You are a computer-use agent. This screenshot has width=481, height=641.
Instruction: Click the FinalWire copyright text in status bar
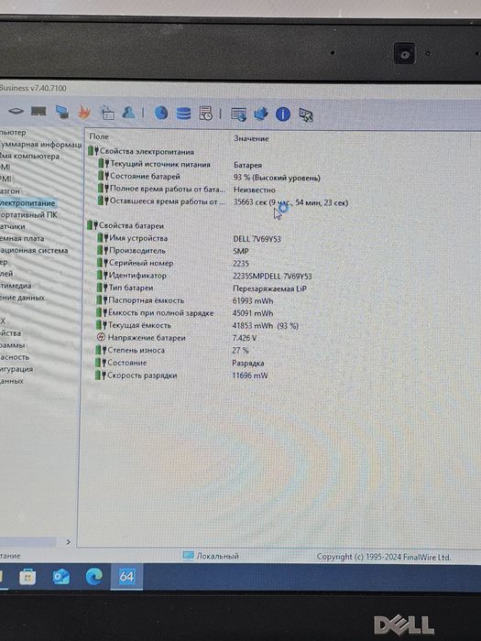(x=384, y=557)
